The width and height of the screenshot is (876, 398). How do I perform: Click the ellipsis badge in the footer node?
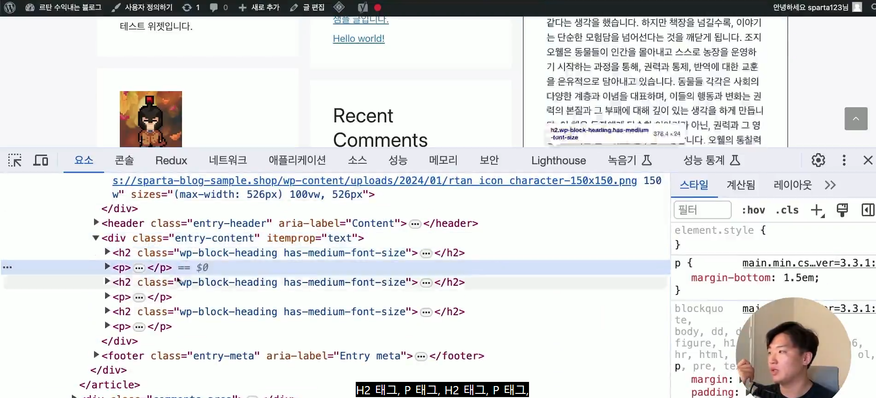tap(421, 357)
